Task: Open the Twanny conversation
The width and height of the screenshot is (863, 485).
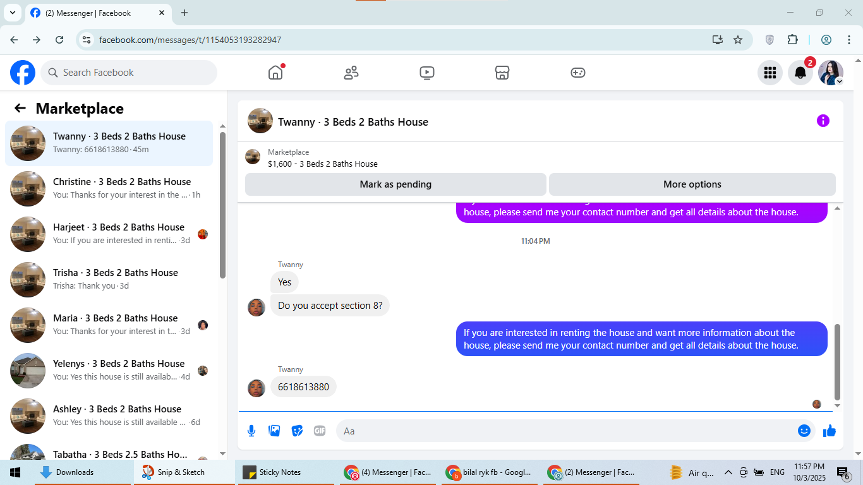Action: [x=109, y=143]
